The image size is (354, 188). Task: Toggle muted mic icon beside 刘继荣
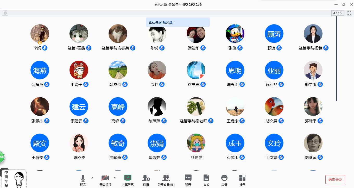click(320, 157)
